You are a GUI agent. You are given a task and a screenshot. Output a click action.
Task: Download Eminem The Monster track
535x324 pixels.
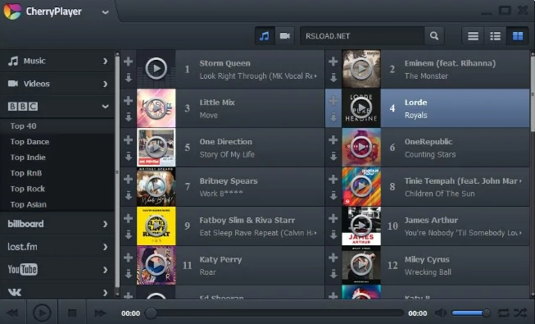pos(333,78)
